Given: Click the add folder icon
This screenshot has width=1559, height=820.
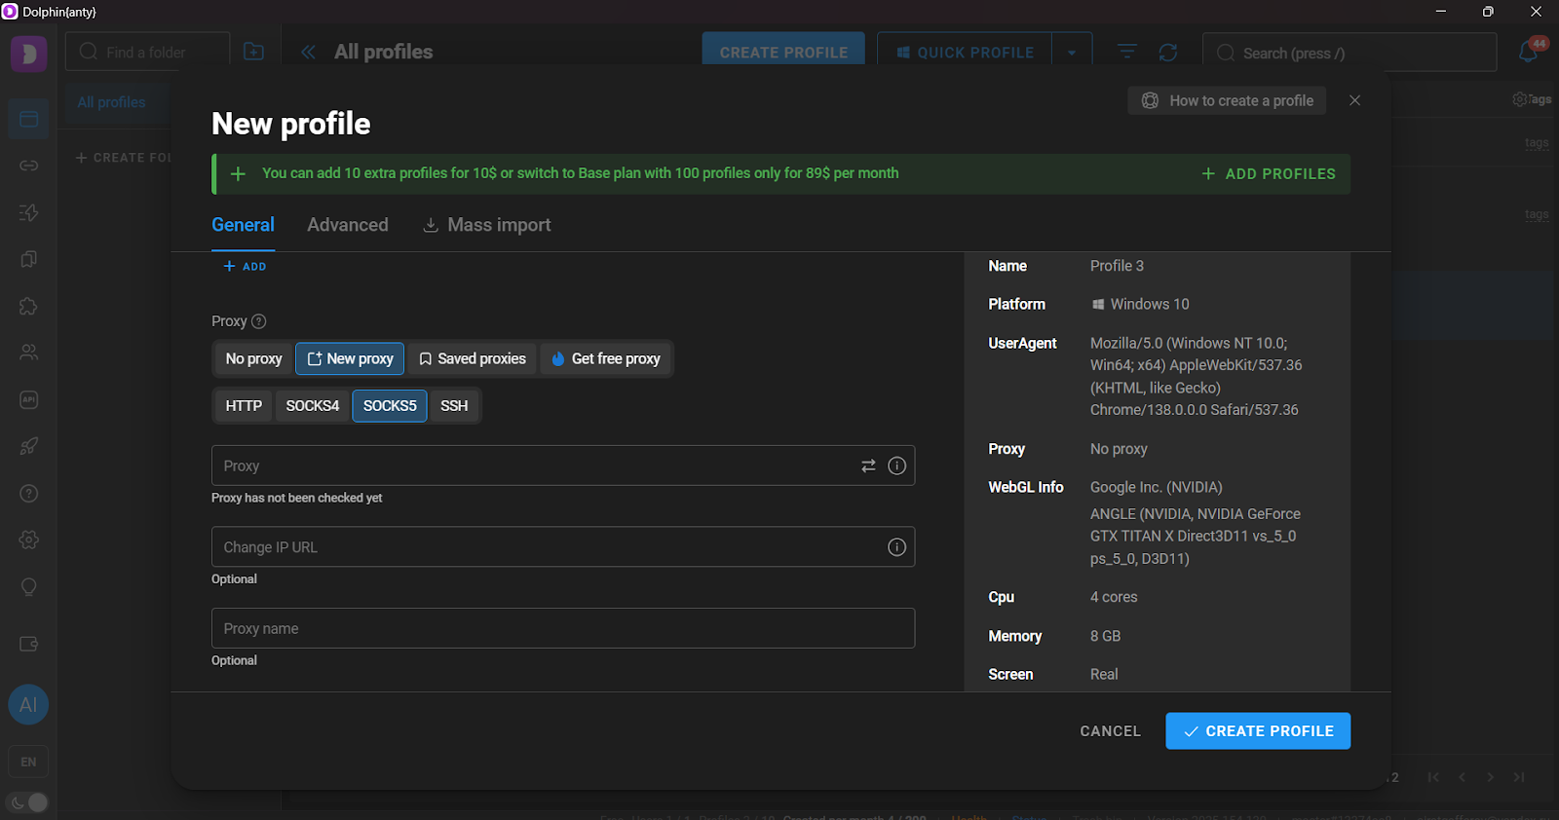Looking at the screenshot, I should pos(253,52).
